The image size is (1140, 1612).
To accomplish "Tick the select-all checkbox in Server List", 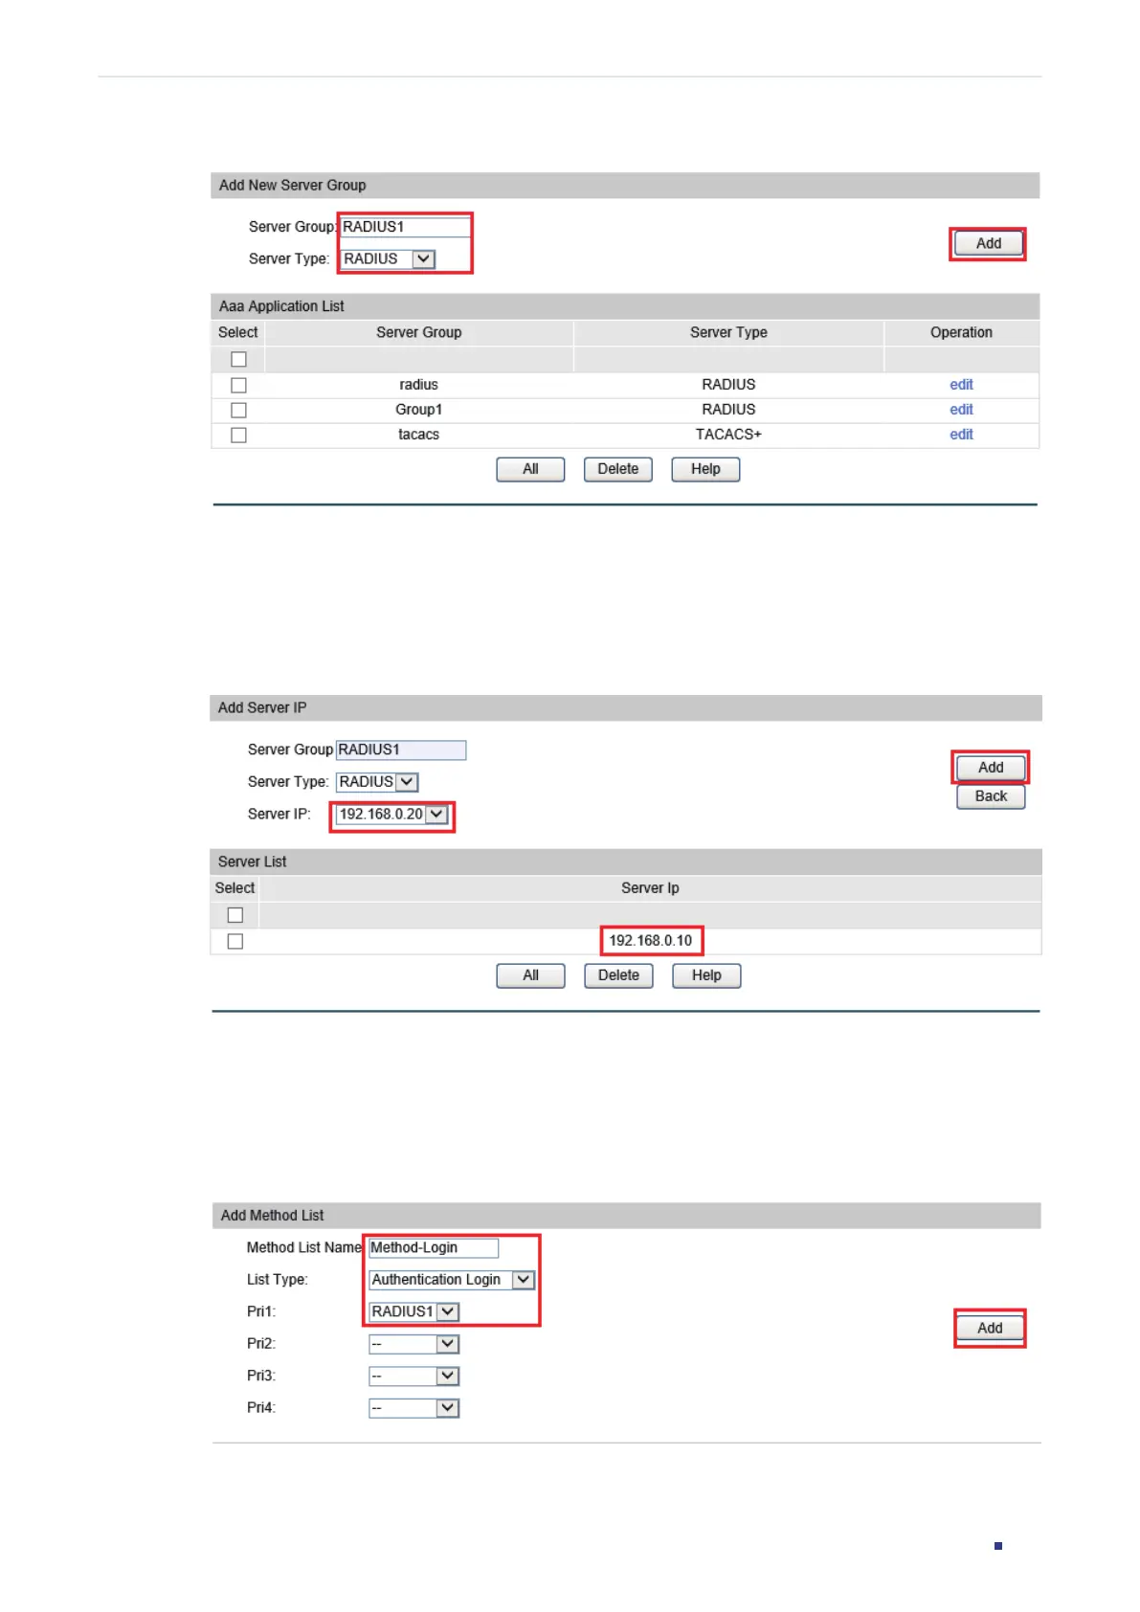I will point(235,915).
